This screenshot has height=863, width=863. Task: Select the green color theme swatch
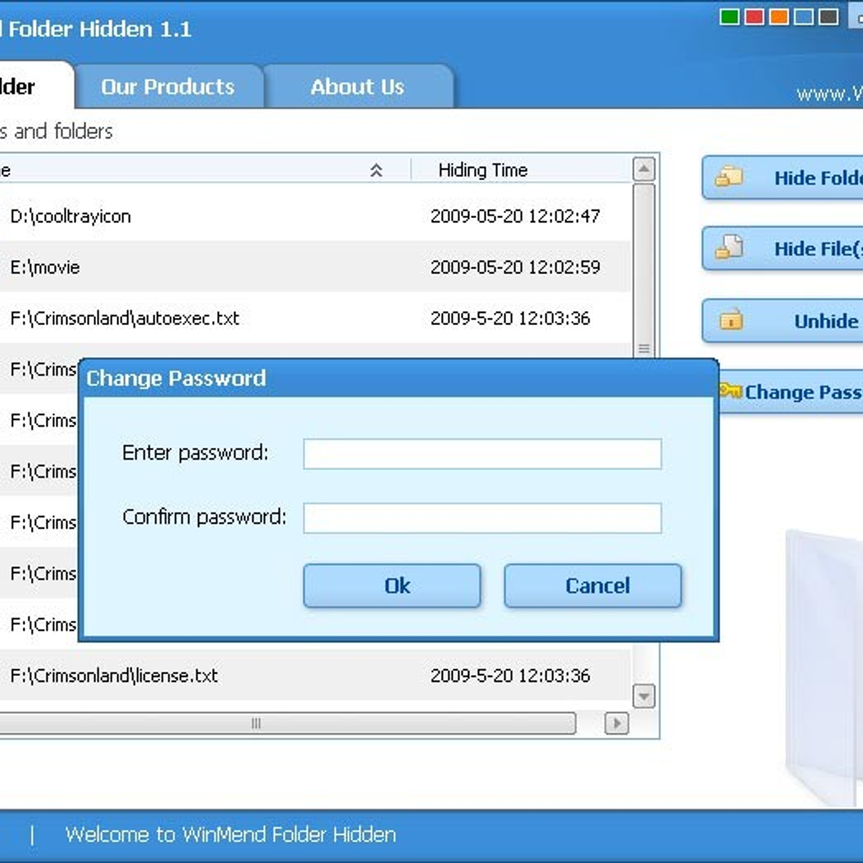[x=729, y=17]
